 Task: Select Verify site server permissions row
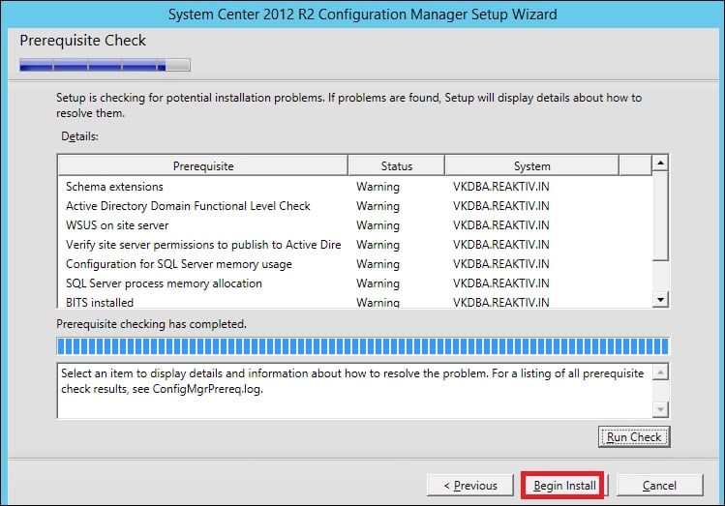(354, 245)
